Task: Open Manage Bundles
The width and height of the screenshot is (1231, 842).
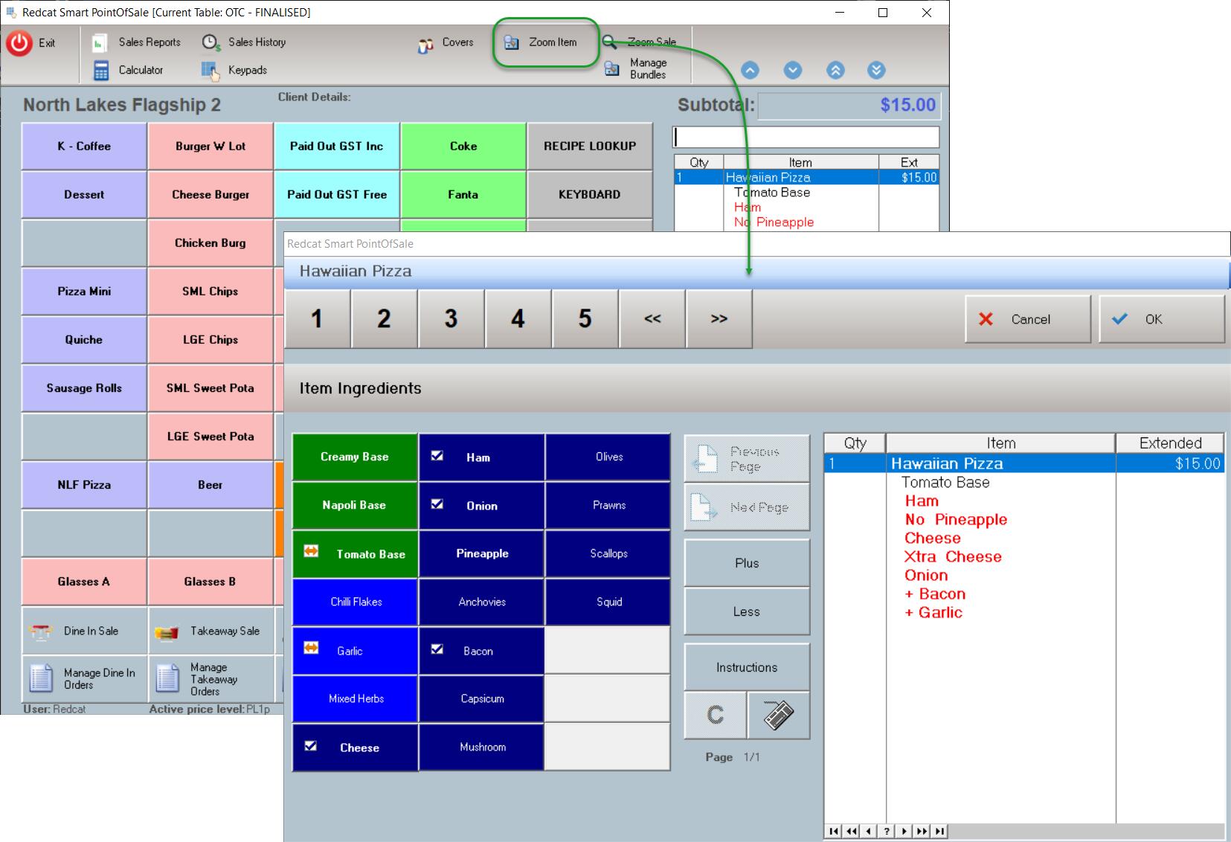Action: coord(637,68)
